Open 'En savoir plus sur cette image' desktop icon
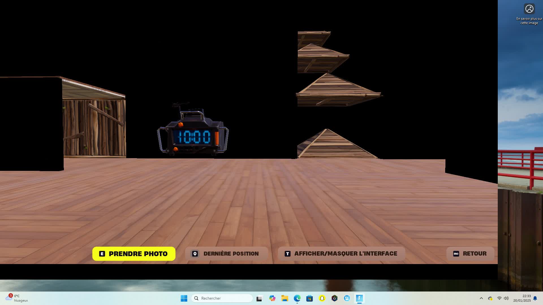Image resolution: width=543 pixels, height=305 pixels. [529, 14]
